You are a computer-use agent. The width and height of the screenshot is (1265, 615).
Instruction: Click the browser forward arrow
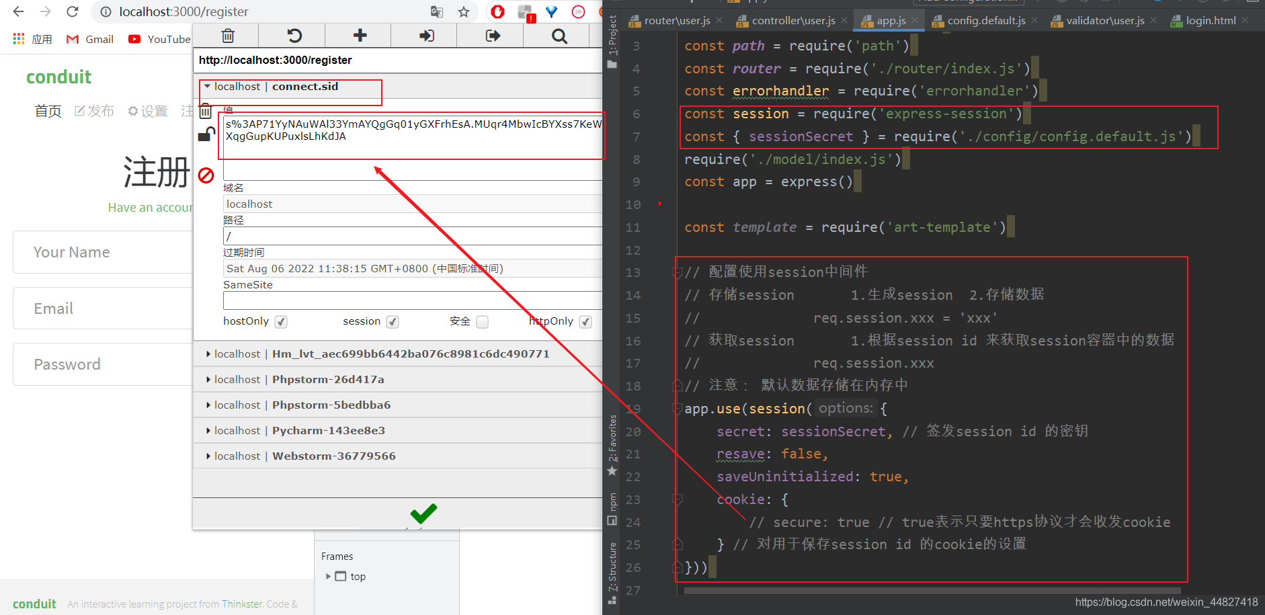(45, 11)
